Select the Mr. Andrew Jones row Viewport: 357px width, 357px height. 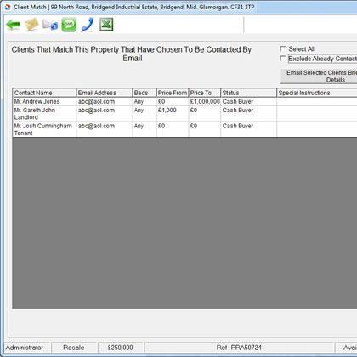coord(184,101)
